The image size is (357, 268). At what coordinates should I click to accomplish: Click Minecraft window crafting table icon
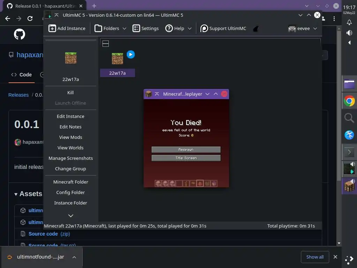[x=149, y=94]
